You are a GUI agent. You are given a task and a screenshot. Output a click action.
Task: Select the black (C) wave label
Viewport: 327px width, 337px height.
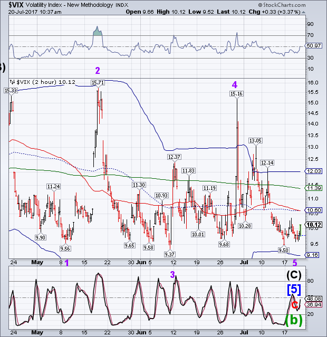(294, 275)
